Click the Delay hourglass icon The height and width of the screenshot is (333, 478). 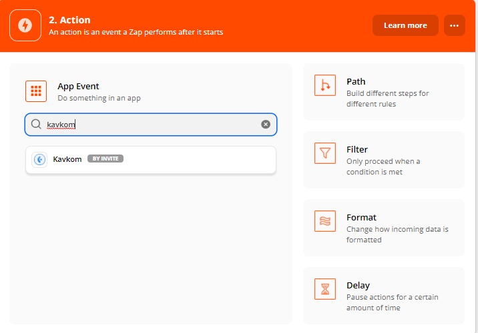coord(325,289)
